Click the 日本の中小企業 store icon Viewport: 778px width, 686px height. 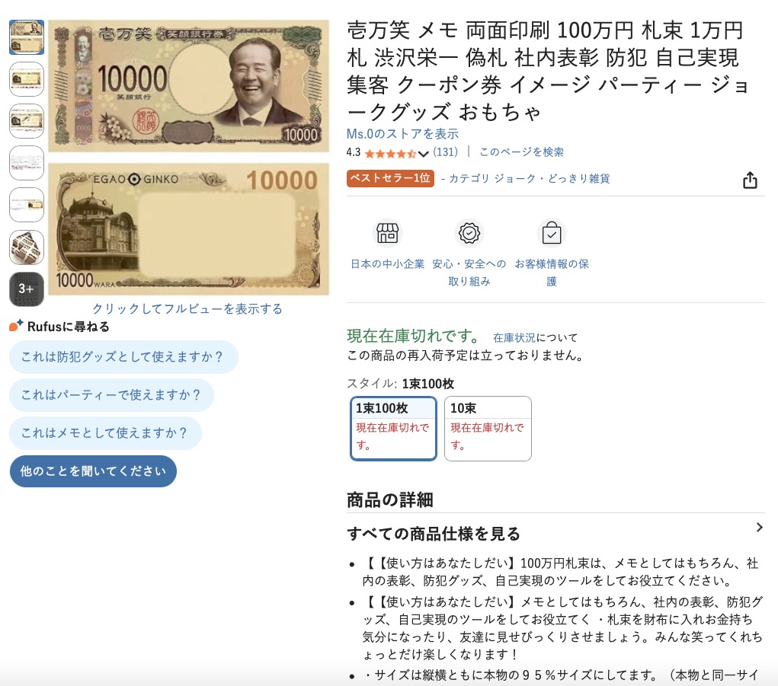pyautogui.click(x=388, y=233)
